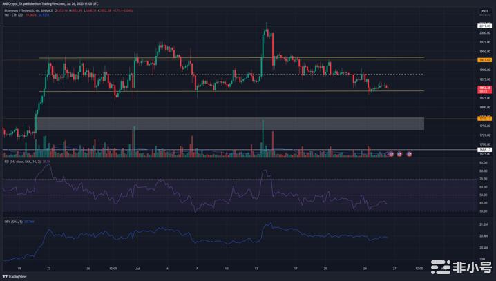Click the yellow price label near 1927
Viewport: 496px width, 281px height.
(484, 60)
